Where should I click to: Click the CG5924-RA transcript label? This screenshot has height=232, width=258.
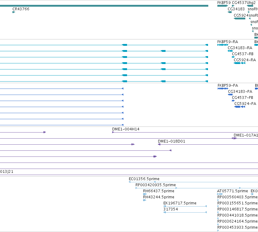point(245,60)
